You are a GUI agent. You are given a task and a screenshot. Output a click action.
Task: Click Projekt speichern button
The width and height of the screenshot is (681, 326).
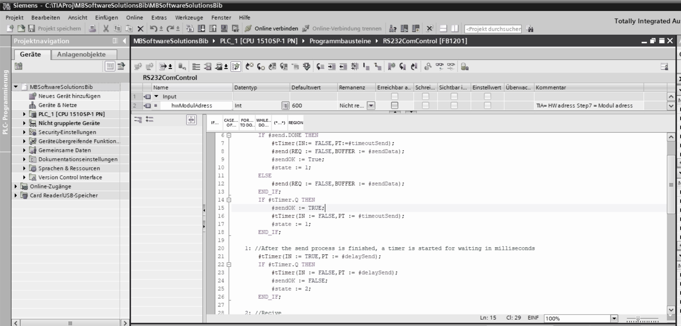(55, 29)
